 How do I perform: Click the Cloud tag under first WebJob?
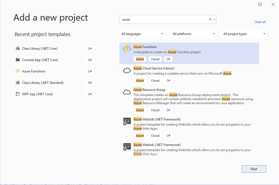click(x=155, y=136)
